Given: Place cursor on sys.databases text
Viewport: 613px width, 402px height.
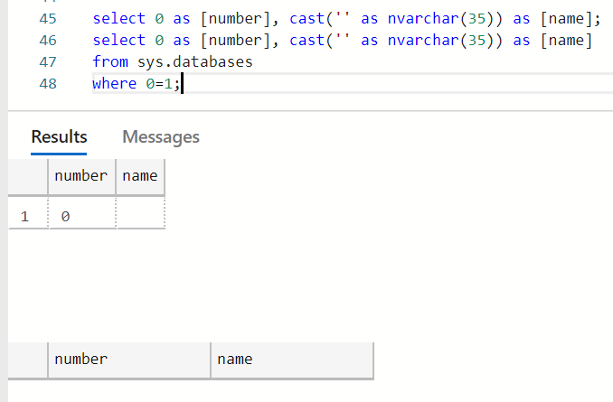Looking at the screenshot, I should [195, 62].
